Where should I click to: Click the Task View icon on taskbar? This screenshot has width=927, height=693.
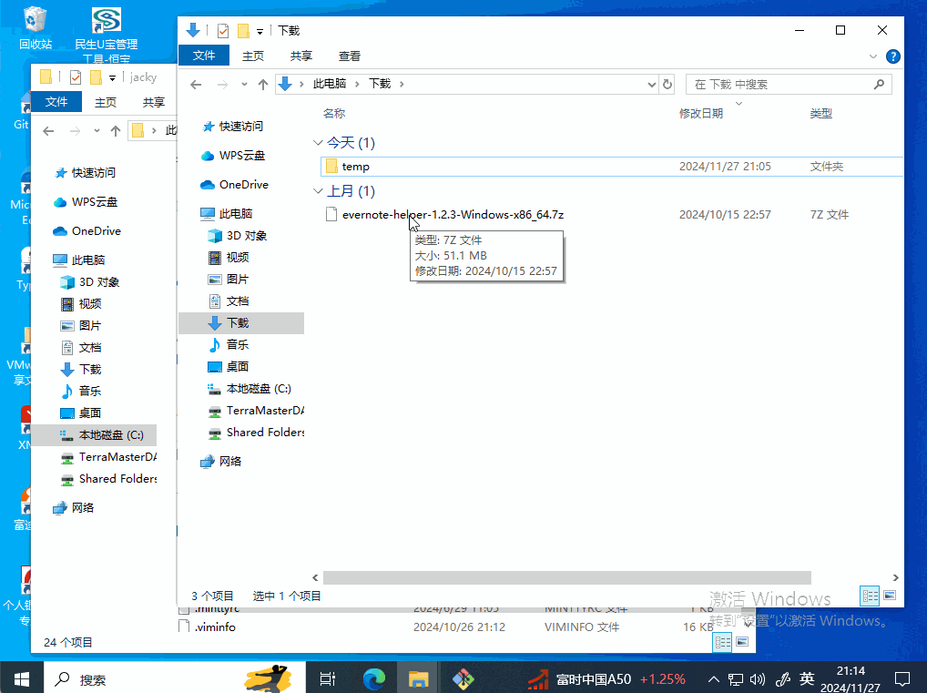click(x=328, y=678)
